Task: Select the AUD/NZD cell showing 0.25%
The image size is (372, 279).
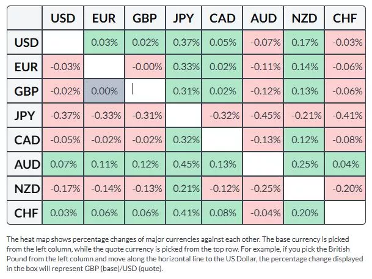Action: click(x=305, y=164)
